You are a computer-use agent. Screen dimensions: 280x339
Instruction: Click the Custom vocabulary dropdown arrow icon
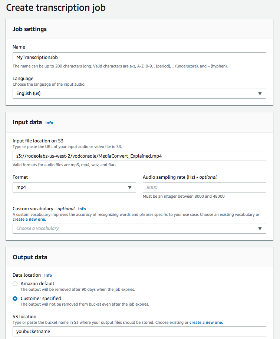[x=260, y=228]
